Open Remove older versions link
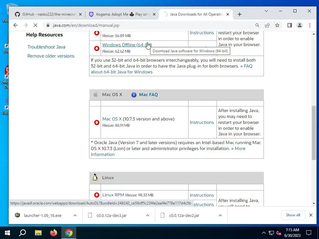Image resolution: width=319 pixels, height=239 pixels. coord(51,56)
